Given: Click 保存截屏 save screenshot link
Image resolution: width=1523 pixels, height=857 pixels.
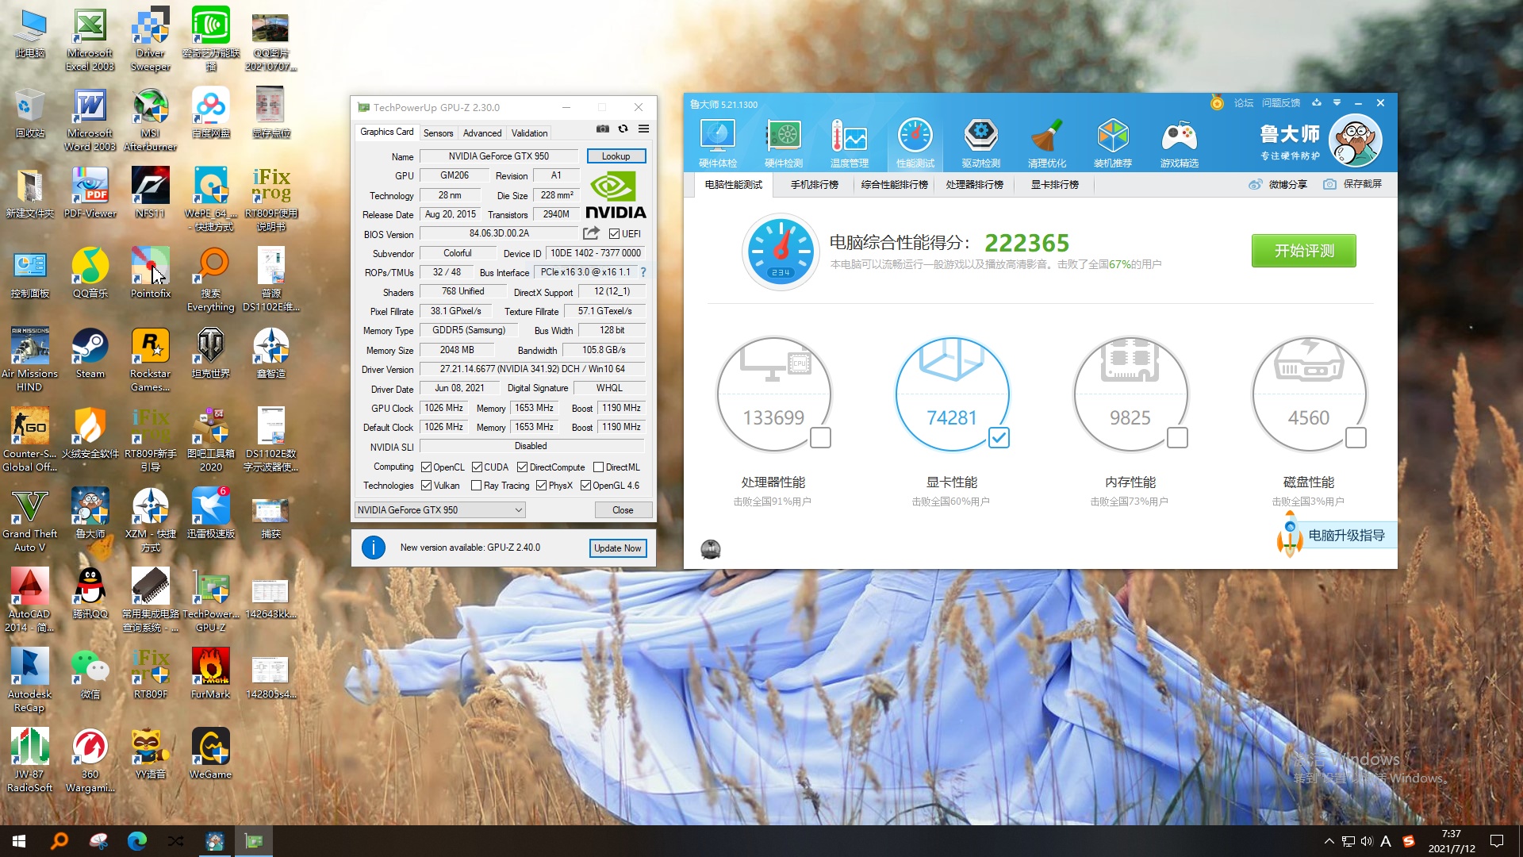Looking at the screenshot, I should [1352, 184].
